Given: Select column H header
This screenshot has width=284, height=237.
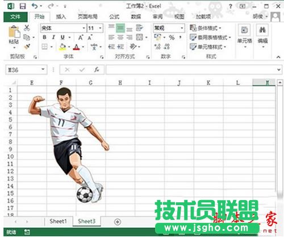Looking at the screenshot, I should [120, 83].
